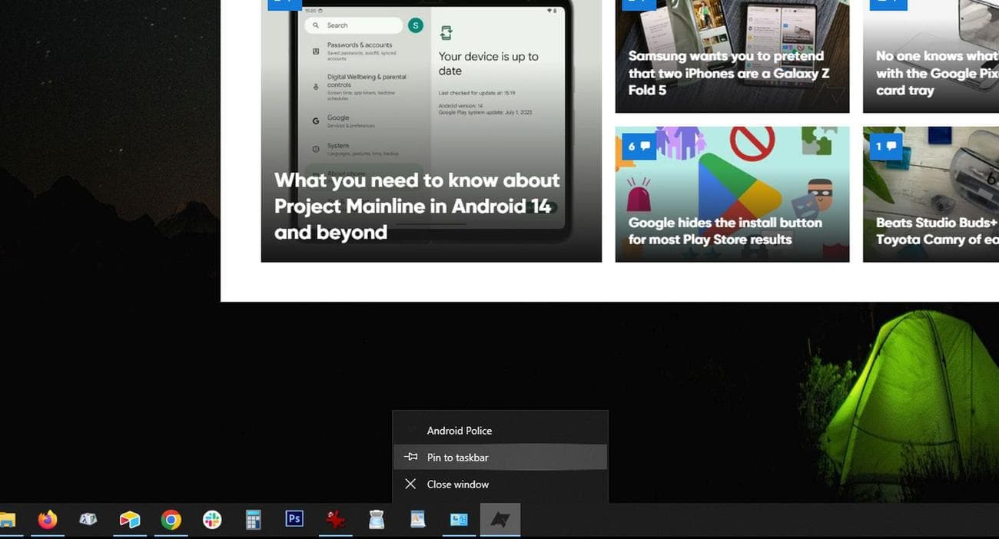Open Slack from the taskbar

pos(212,520)
